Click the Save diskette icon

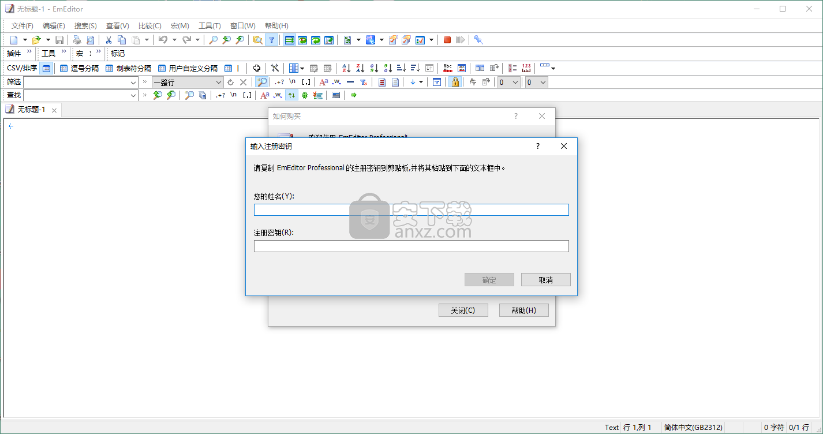click(59, 40)
